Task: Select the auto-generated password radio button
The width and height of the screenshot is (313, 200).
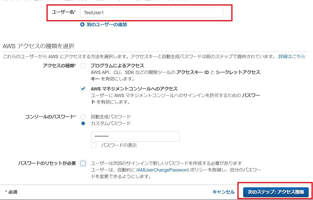Action: tap(83, 117)
